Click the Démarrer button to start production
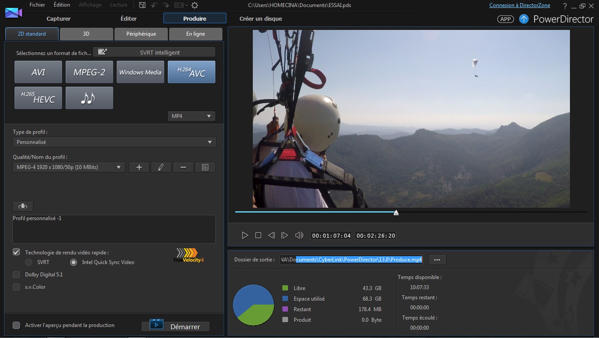Viewport: 599px width, 338px height. (x=175, y=327)
